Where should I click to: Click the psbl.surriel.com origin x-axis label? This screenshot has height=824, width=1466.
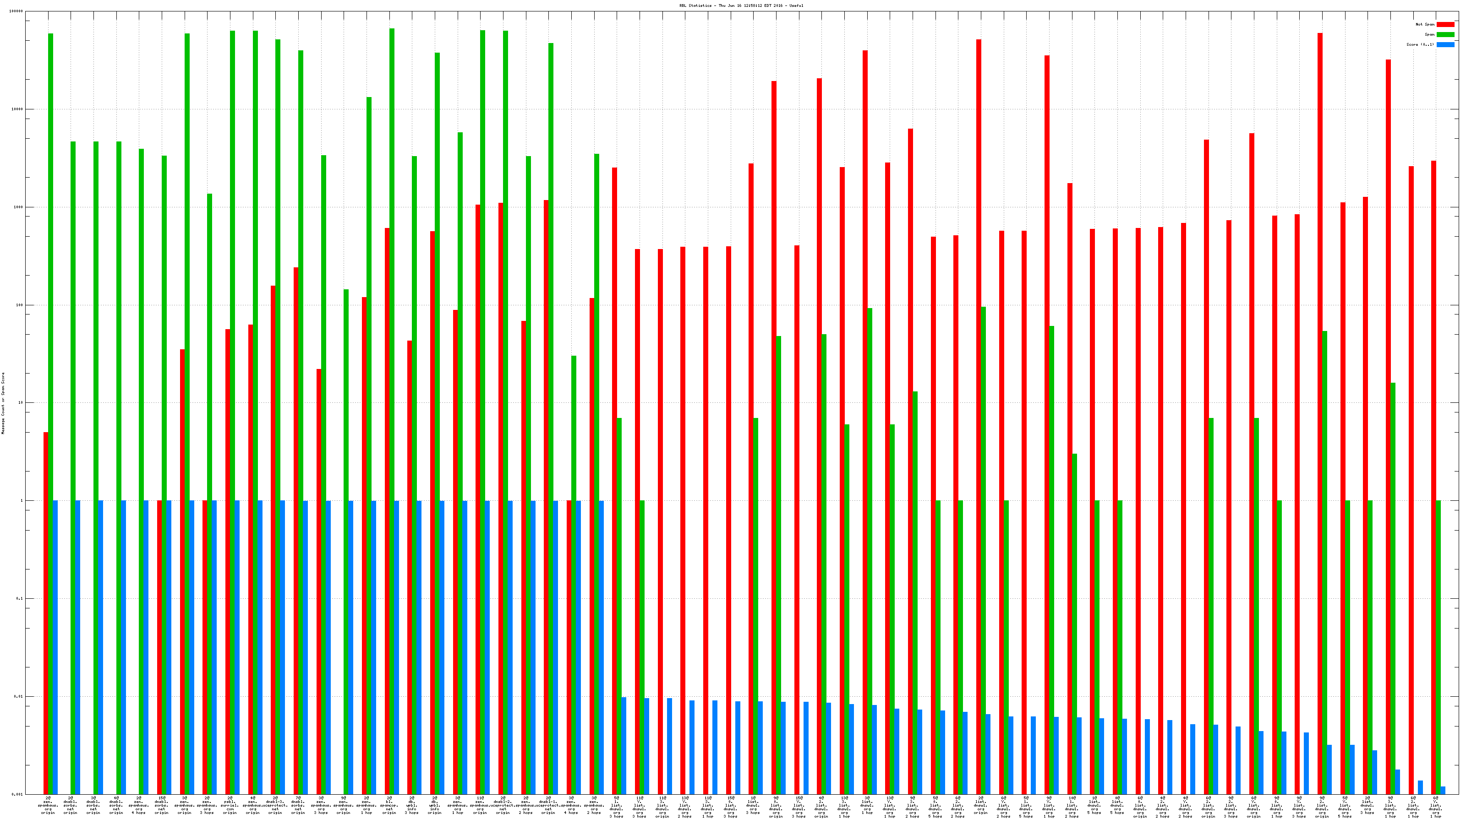(230, 805)
